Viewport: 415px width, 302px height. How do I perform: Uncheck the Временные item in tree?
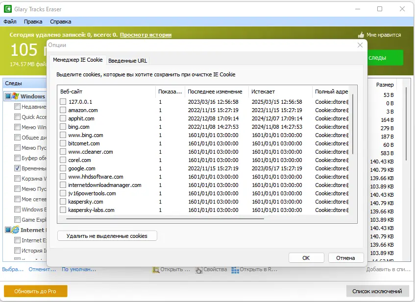point(17,168)
